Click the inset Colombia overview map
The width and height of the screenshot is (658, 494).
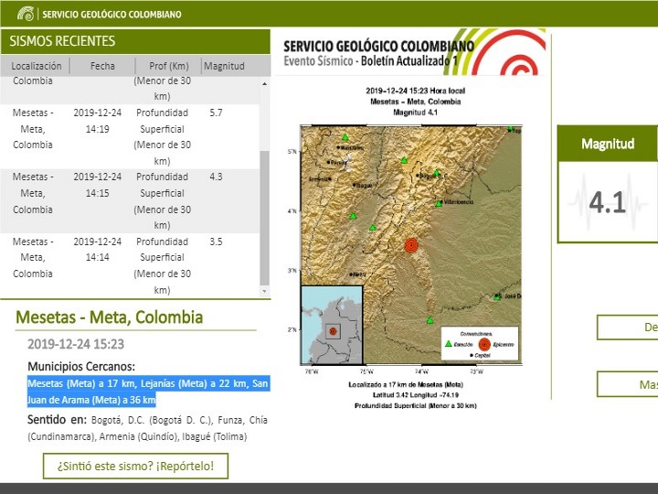332,325
